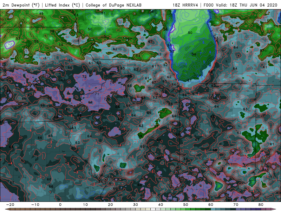The height and width of the screenshot is (211, 281).
Task: Click the 0 label on the color scale
Action: click(60, 205)
